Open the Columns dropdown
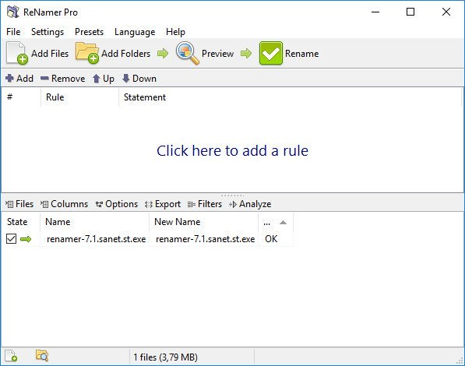 pos(64,204)
